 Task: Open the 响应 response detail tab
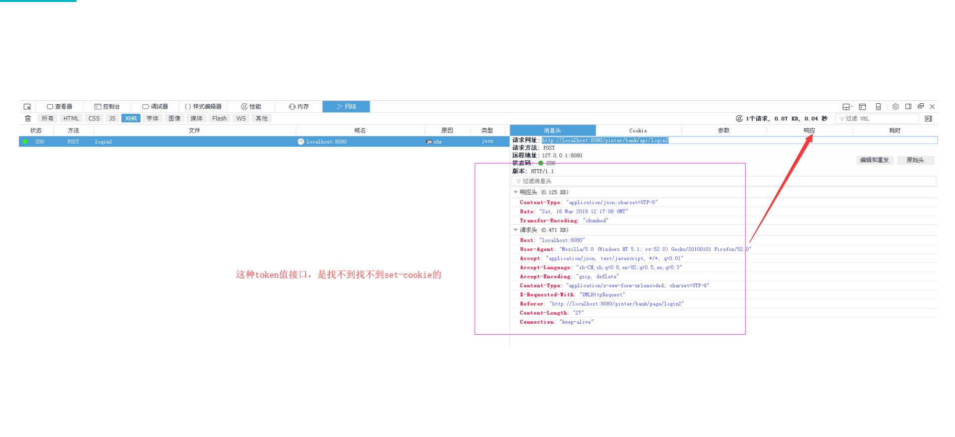(809, 131)
